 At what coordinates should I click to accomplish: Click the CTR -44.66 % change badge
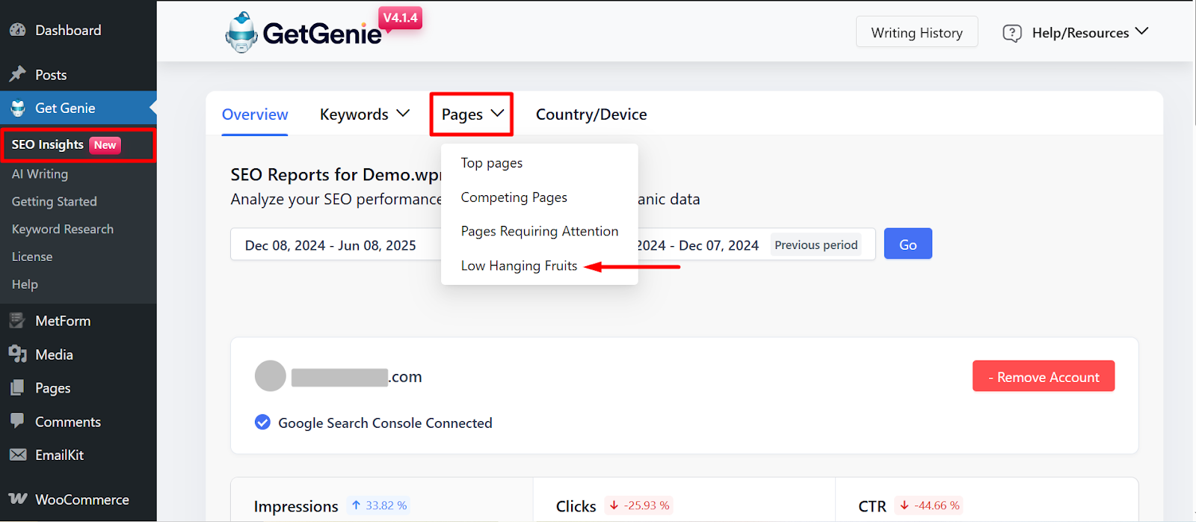[x=929, y=506]
